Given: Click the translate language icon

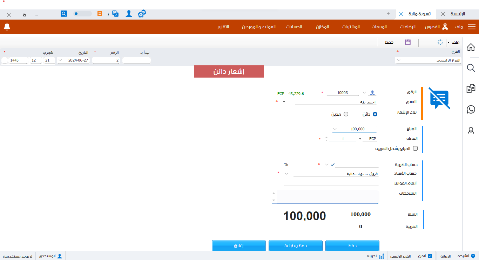Looking at the screenshot, I should (115, 14).
